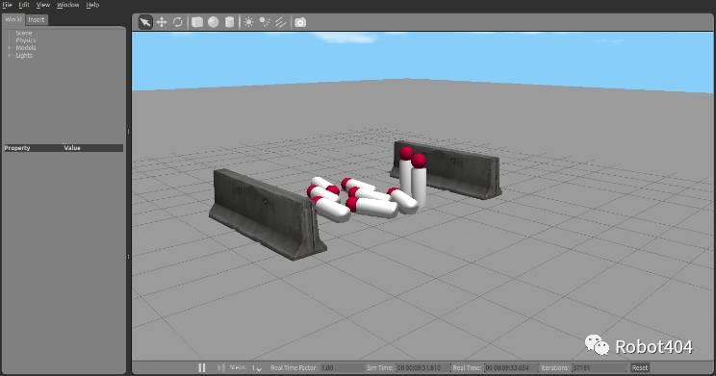Click the Reset button
Image resolution: width=716 pixels, height=376 pixels.
point(640,367)
